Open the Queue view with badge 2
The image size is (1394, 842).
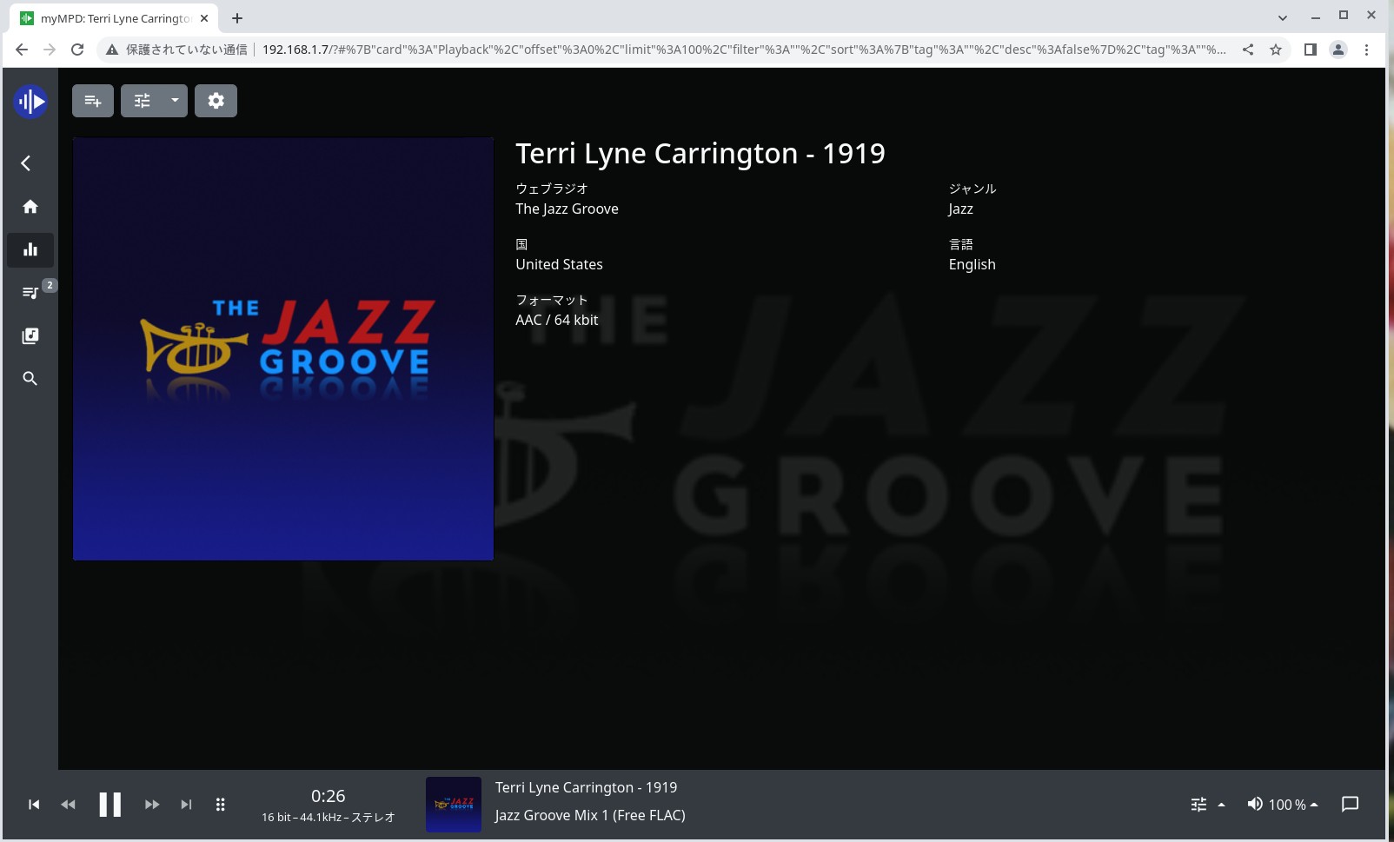pos(30,293)
